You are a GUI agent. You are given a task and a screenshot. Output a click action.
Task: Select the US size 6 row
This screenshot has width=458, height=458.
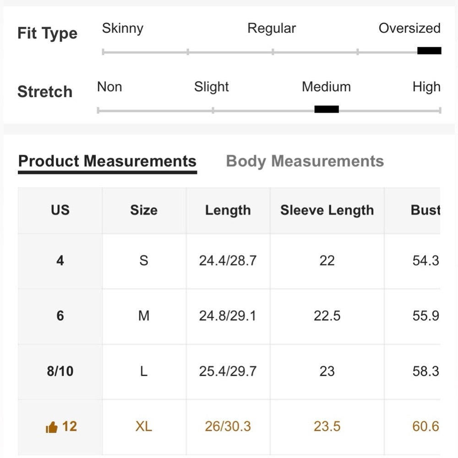pos(60,316)
